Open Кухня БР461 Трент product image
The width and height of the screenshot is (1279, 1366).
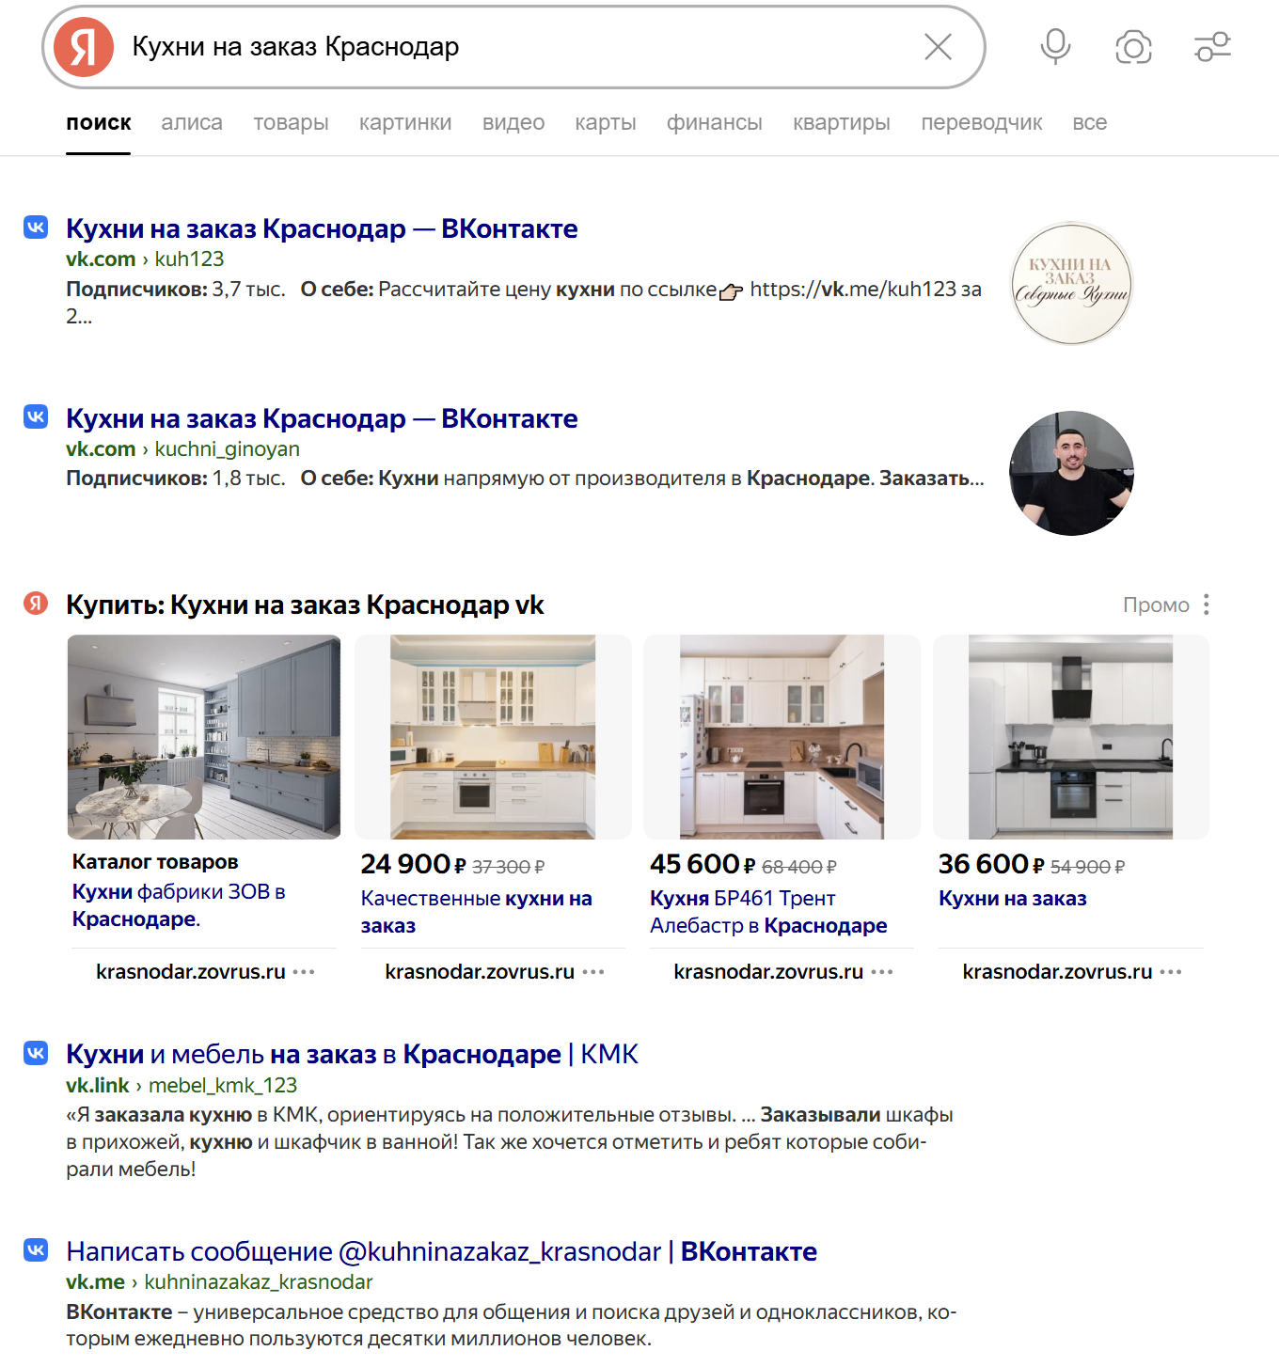pos(782,737)
